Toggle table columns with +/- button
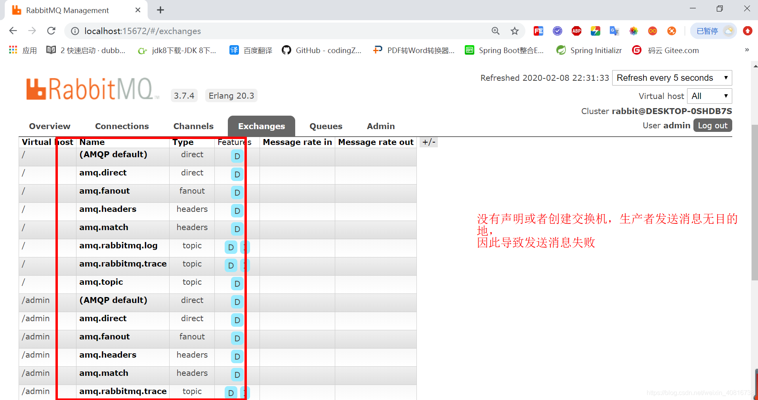Screen dimensions: 758x400 [x=429, y=142]
